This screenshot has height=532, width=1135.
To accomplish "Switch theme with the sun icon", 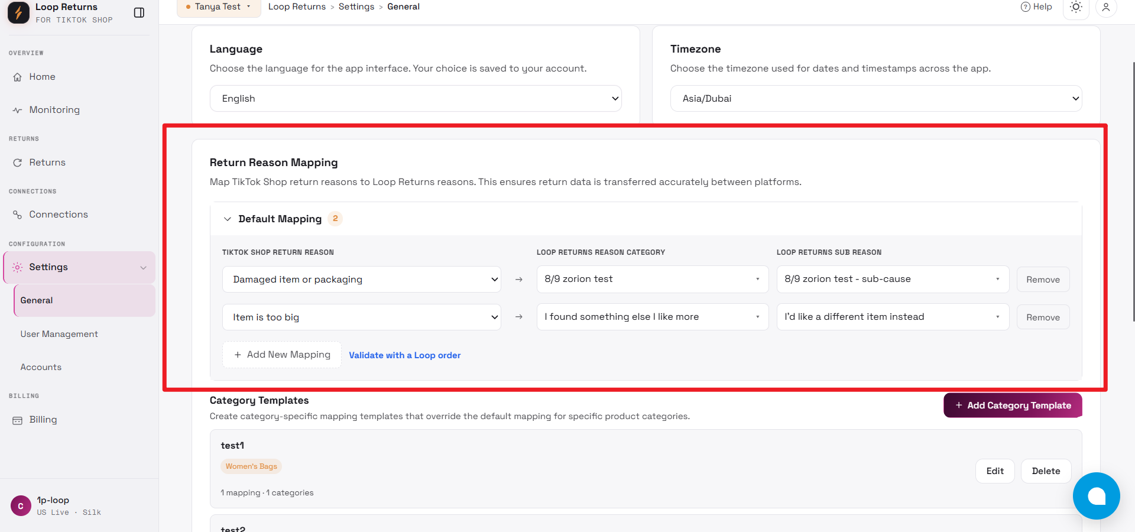I will (1076, 7).
